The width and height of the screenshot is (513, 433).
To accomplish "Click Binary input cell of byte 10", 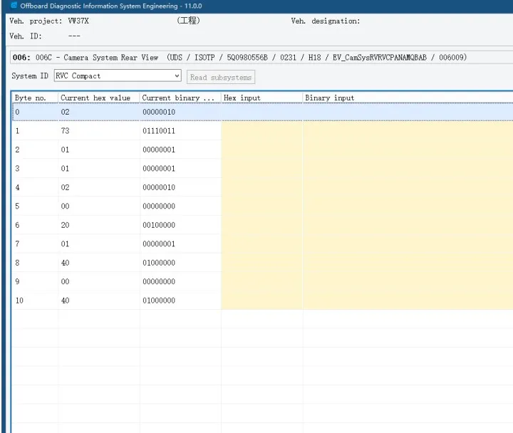I will 408,301.
